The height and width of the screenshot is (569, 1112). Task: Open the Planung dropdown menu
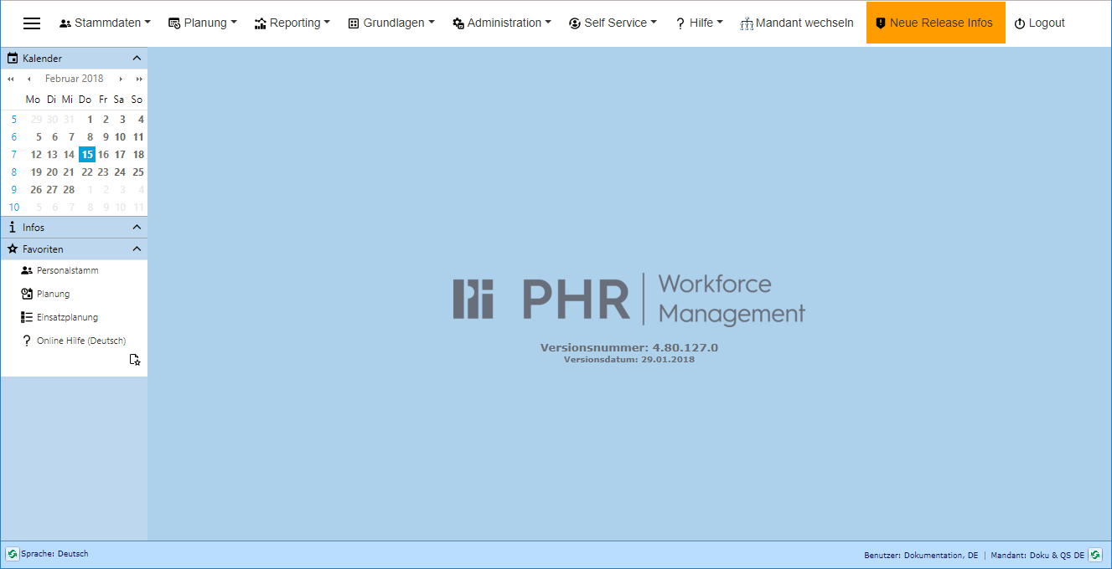[202, 23]
